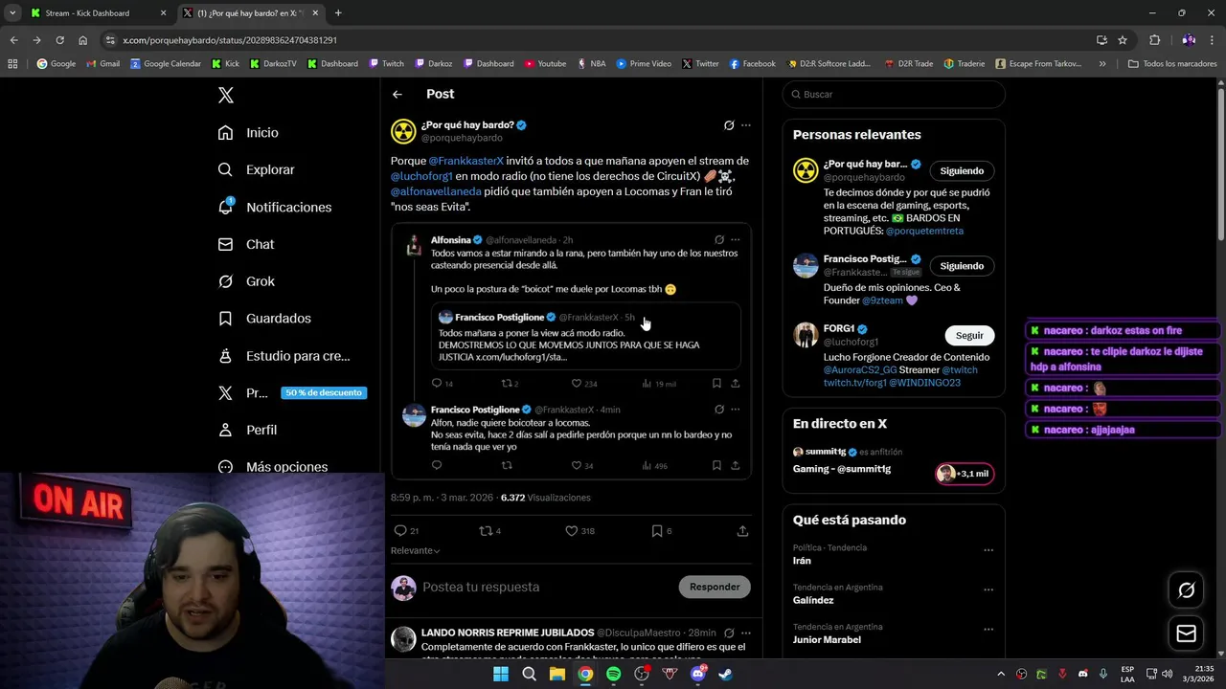Screen dimensions: 1226x689
Task: Follow FORG1 with the Seguir button
Action: point(969,336)
